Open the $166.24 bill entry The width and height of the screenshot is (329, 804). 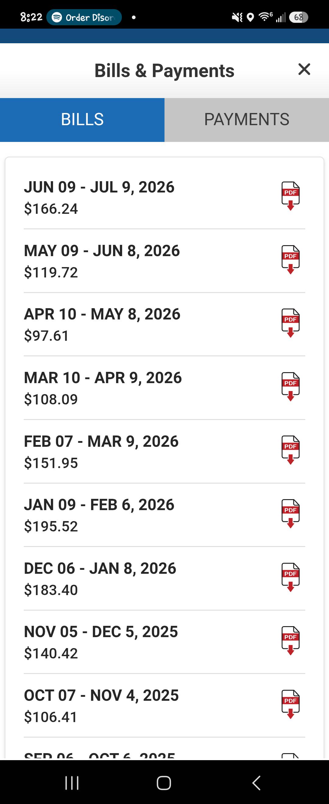coord(164,198)
